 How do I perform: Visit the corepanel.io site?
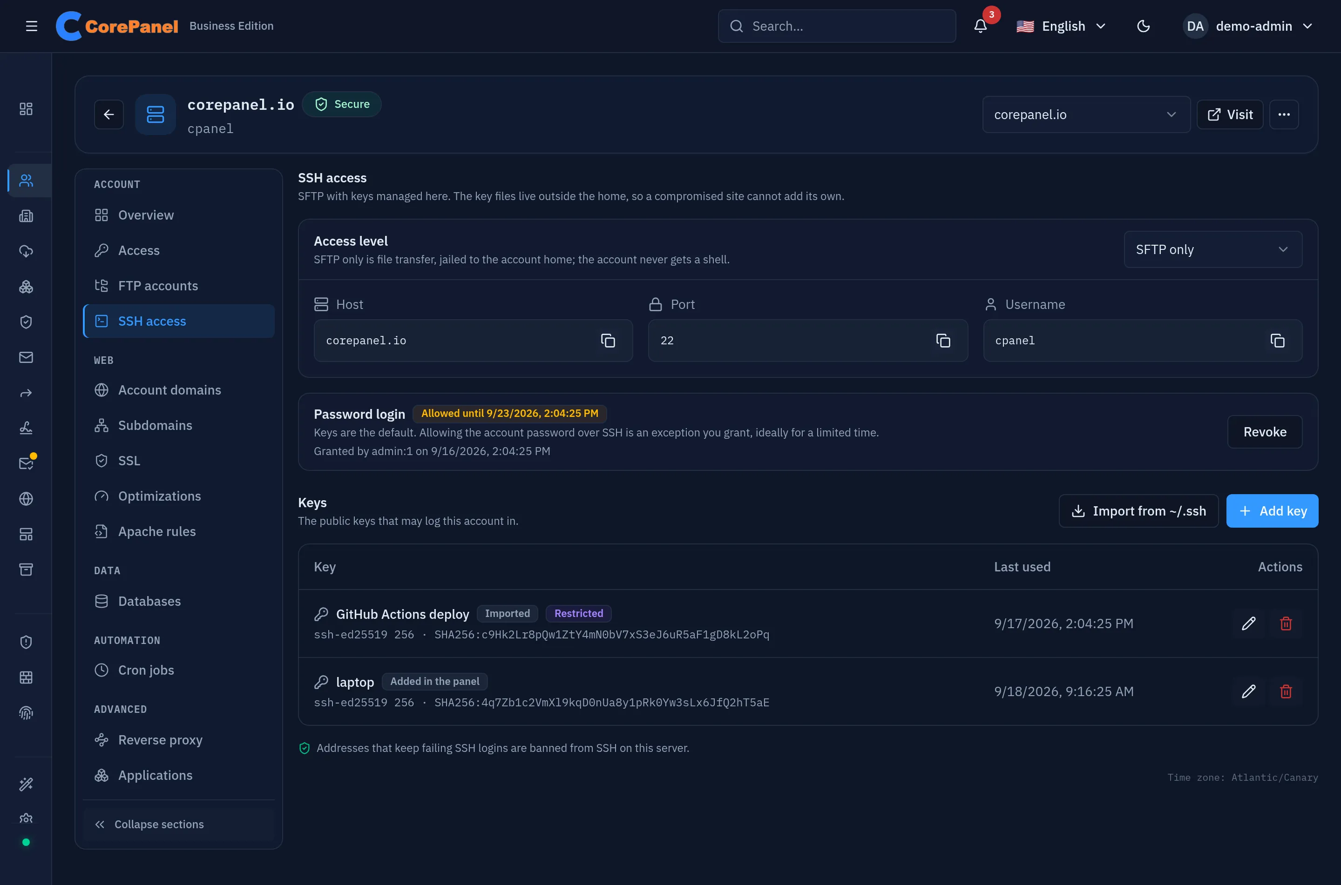[x=1230, y=114]
